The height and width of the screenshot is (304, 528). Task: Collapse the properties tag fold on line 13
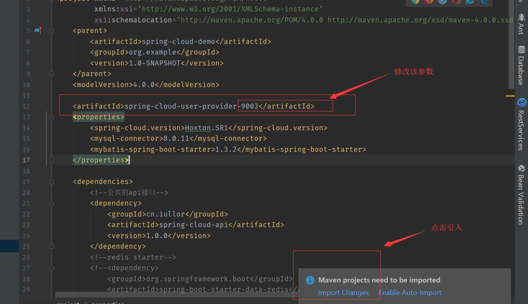pyautogui.click(x=51, y=117)
